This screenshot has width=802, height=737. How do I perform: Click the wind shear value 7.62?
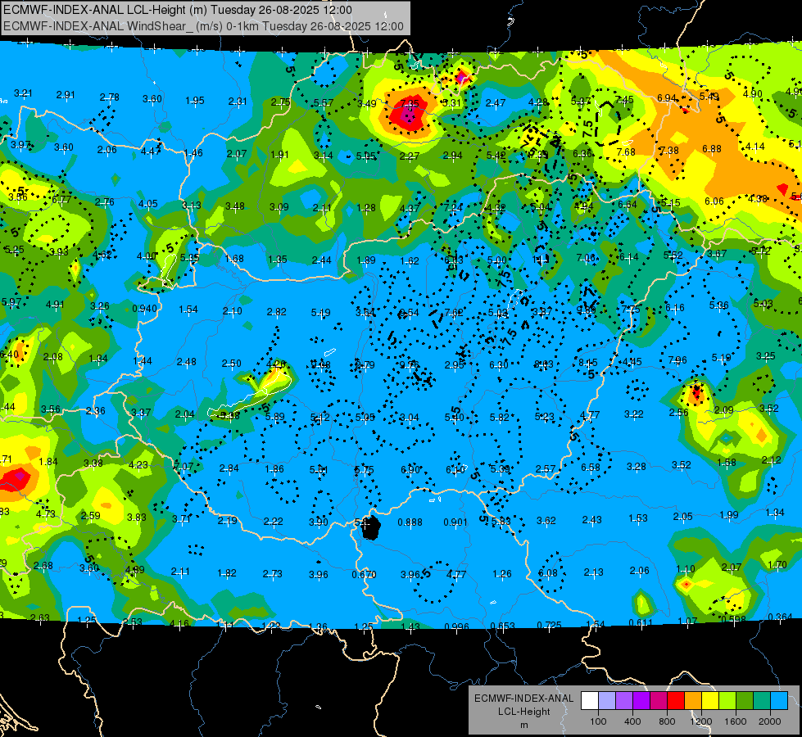click(454, 312)
